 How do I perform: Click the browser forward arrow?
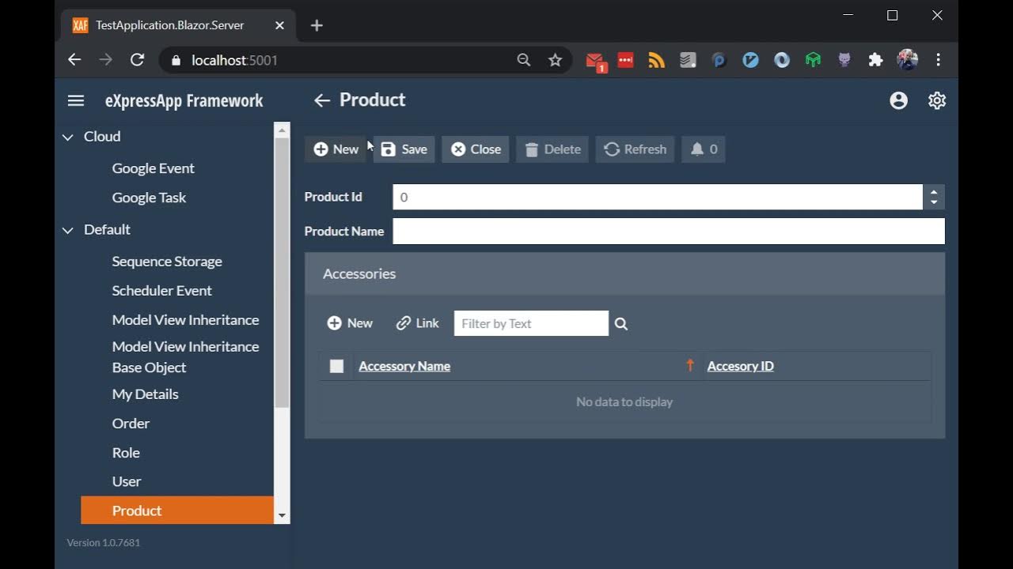[x=105, y=60]
